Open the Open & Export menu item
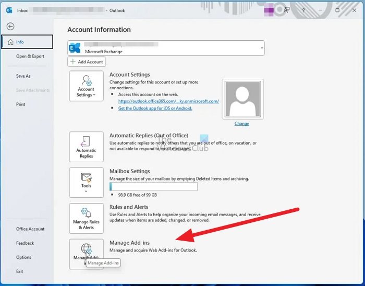The width and height of the screenshot is (365, 286). 30,56
